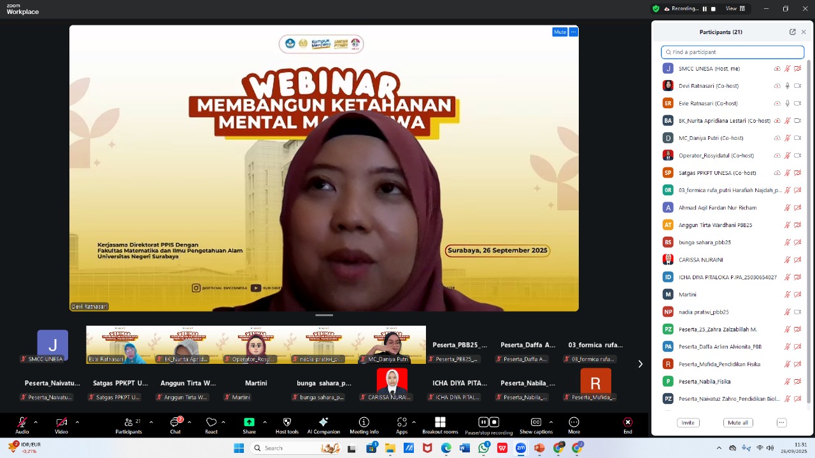
Task: Open the React emoji menu
Action: (211, 424)
